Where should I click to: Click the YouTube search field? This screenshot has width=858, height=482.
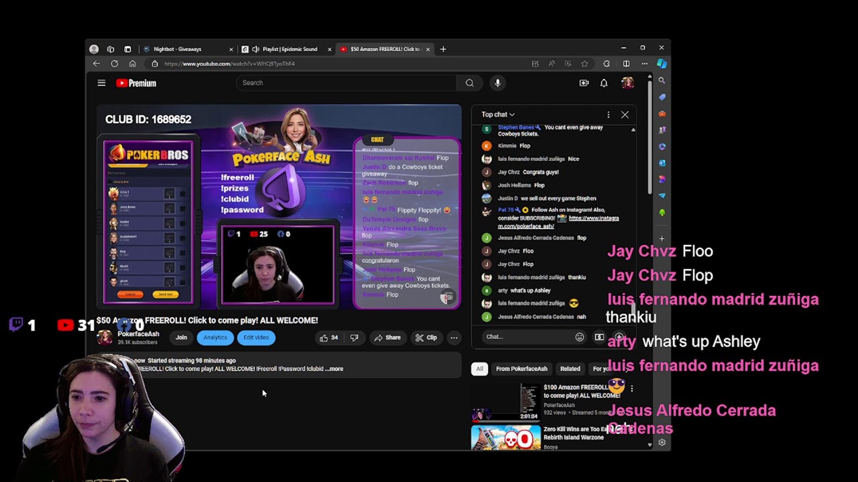(347, 83)
